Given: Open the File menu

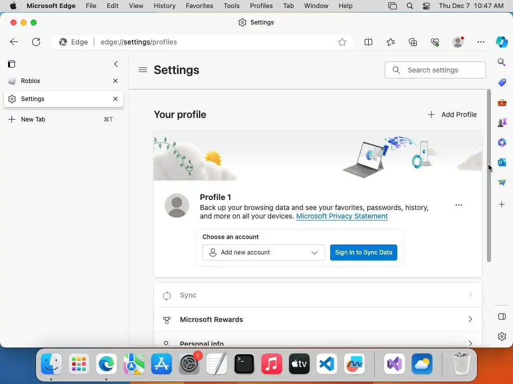Looking at the screenshot, I should coord(91,6).
